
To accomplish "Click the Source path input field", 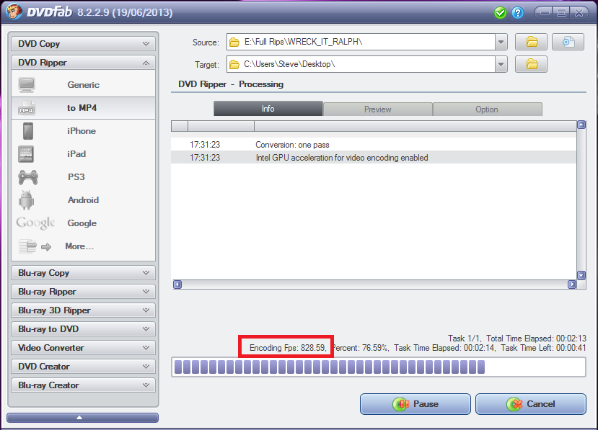I will (361, 42).
